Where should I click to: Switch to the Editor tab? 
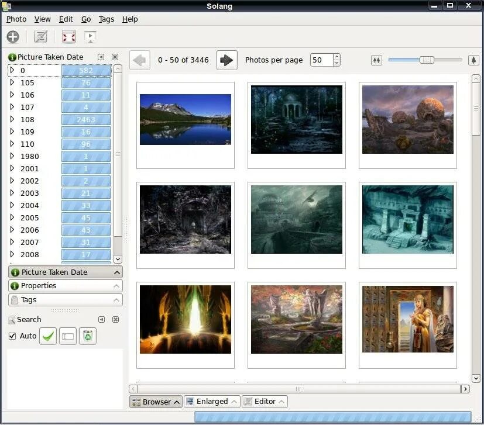(x=265, y=402)
